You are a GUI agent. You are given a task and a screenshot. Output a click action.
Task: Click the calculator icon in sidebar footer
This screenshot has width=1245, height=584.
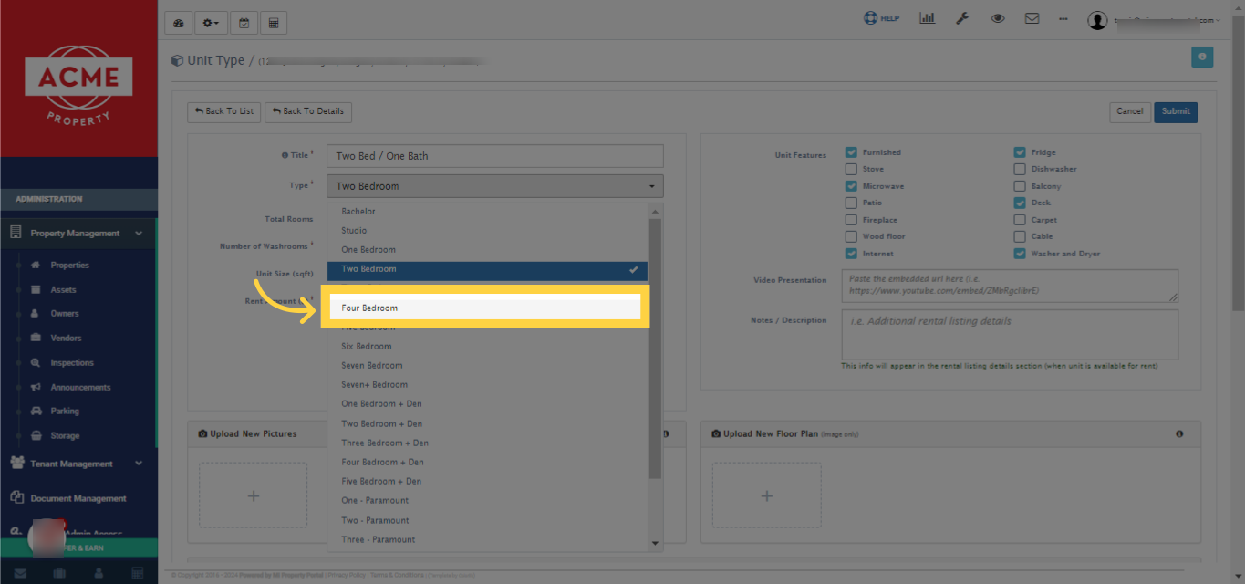point(138,574)
